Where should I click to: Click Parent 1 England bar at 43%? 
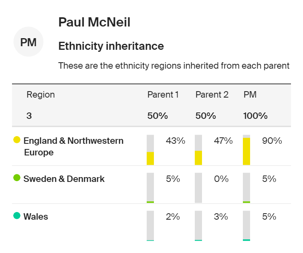point(150,150)
